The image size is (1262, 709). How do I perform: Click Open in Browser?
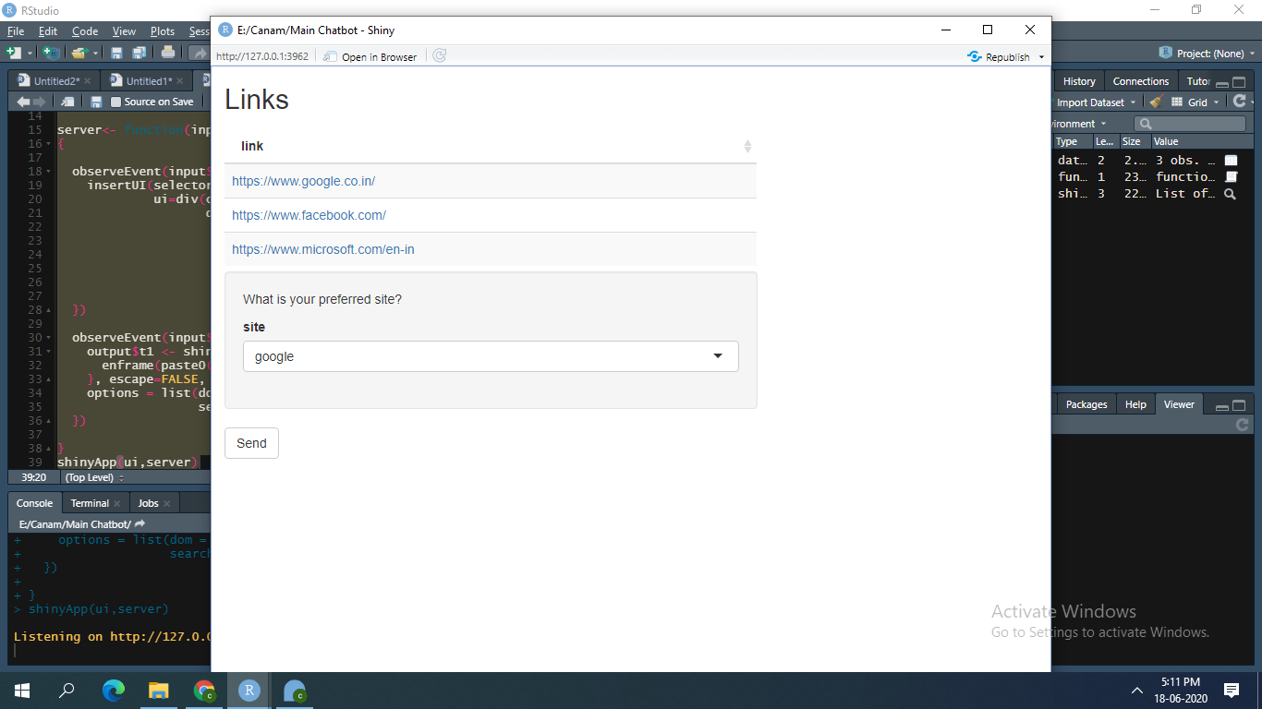370,57
